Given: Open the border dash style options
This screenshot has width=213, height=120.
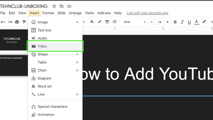Looking at the screenshot, I should click(x=115, y=22).
